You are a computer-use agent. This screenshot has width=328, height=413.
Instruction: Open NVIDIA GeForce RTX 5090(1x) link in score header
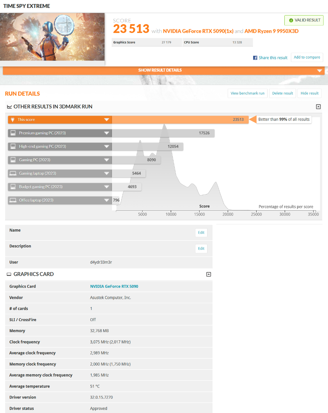[x=198, y=31]
